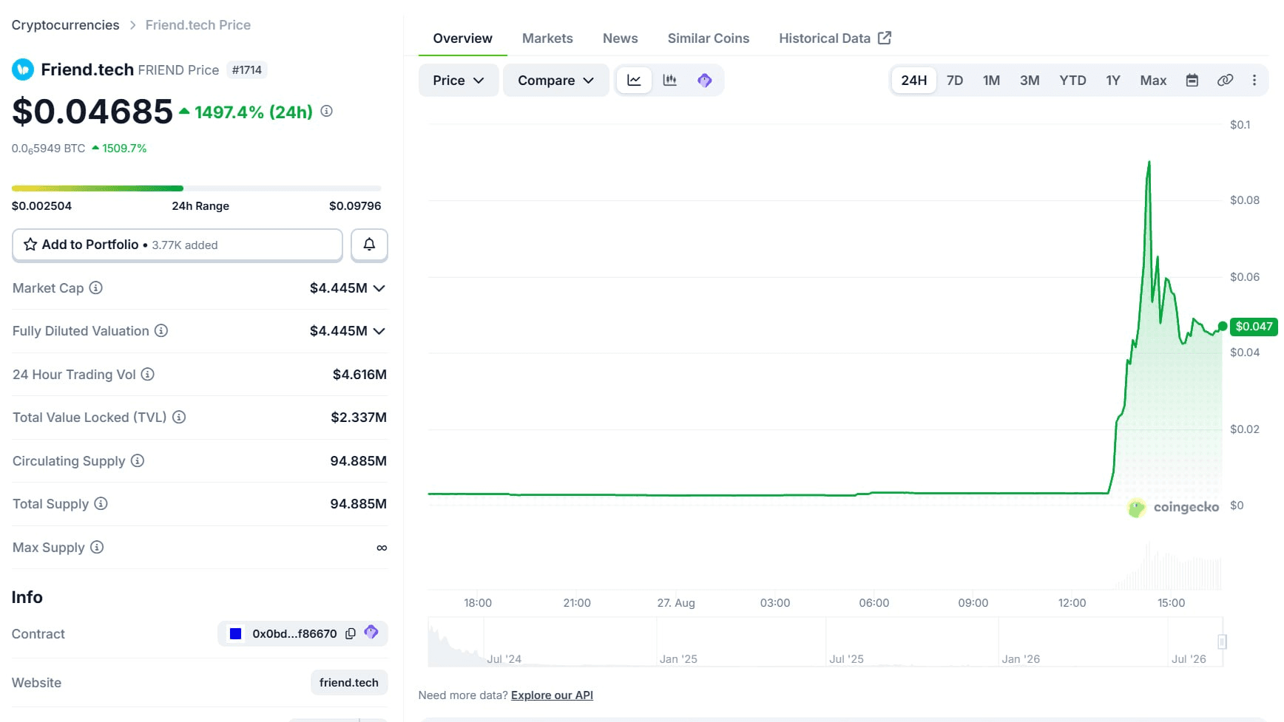Viewport: 1284px width, 722px height.
Task: Switch to the News tab
Action: pos(620,38)
